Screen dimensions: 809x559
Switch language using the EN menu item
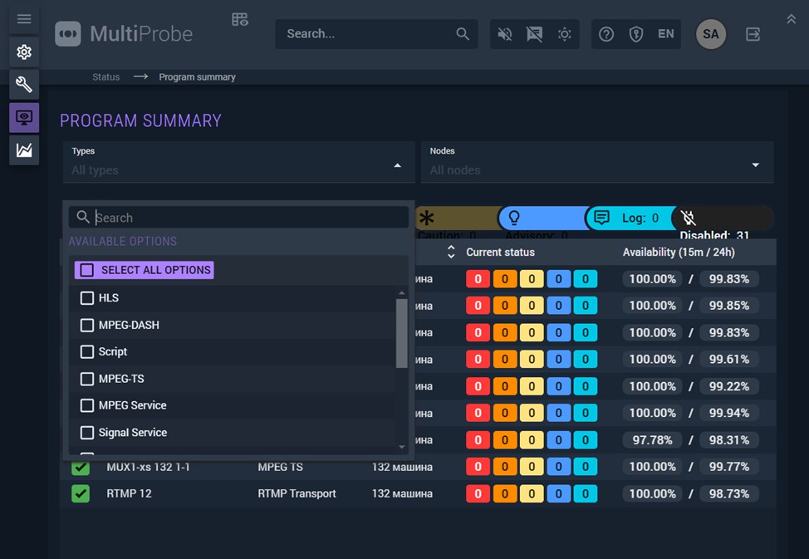[x=665, y=34]
